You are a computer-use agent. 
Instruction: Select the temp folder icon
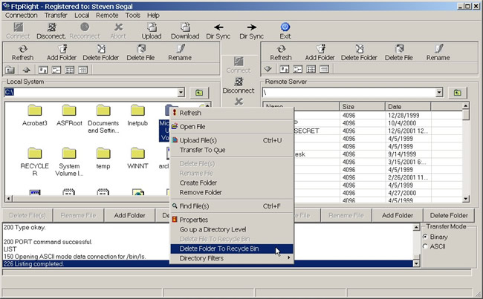pos(103,153)
